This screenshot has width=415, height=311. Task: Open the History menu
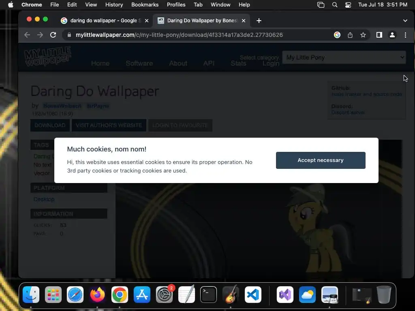click(x=114, y=5)
